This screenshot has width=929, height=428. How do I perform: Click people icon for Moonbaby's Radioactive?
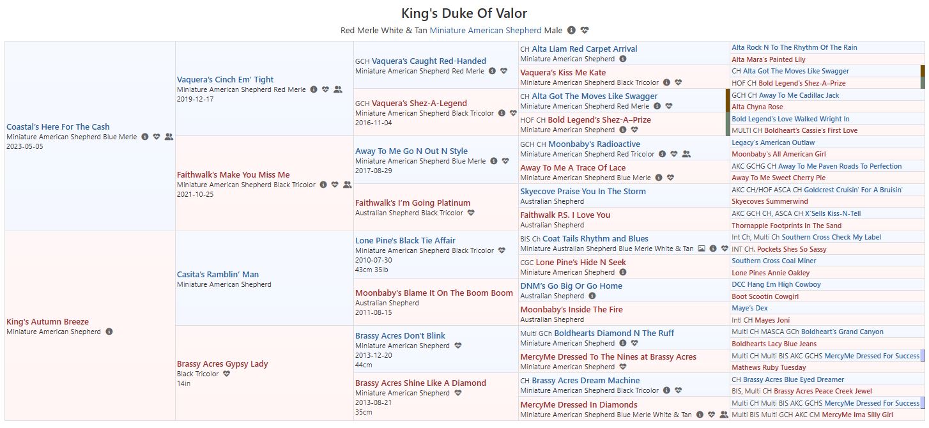point(686,154)
